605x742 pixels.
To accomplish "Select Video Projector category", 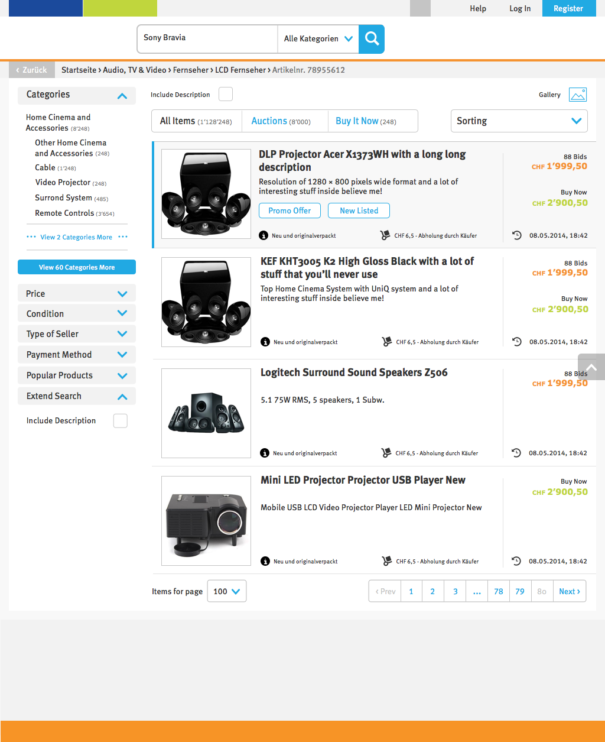I will 70,183.
